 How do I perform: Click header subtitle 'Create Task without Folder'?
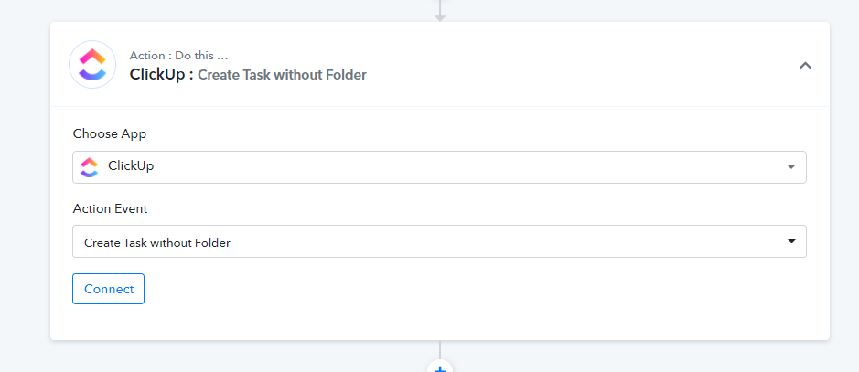(x=282, y=75)
